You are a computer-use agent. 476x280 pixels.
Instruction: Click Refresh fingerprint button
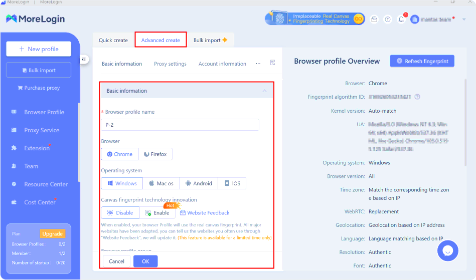[422, 61]
